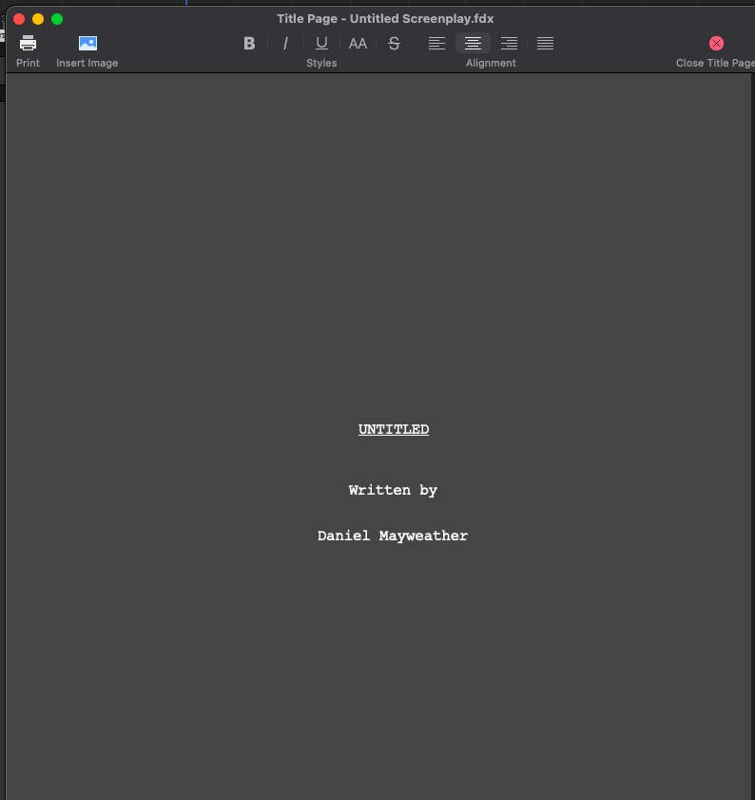Click the UNTITLED title text
This screenshot has height=800, width=755.
(x=394, y=430)
